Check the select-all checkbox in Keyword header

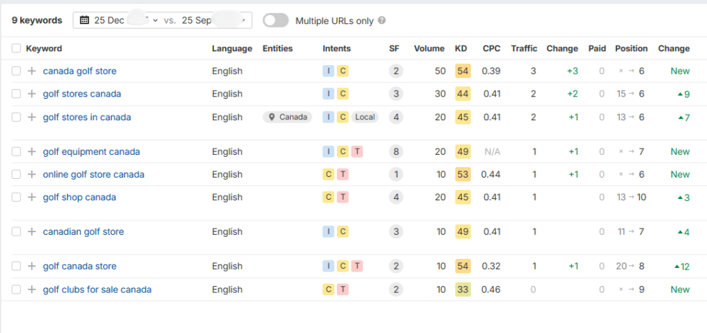click(17, 48)
